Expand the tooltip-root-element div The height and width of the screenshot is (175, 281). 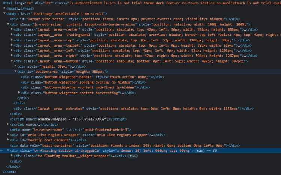8,140
